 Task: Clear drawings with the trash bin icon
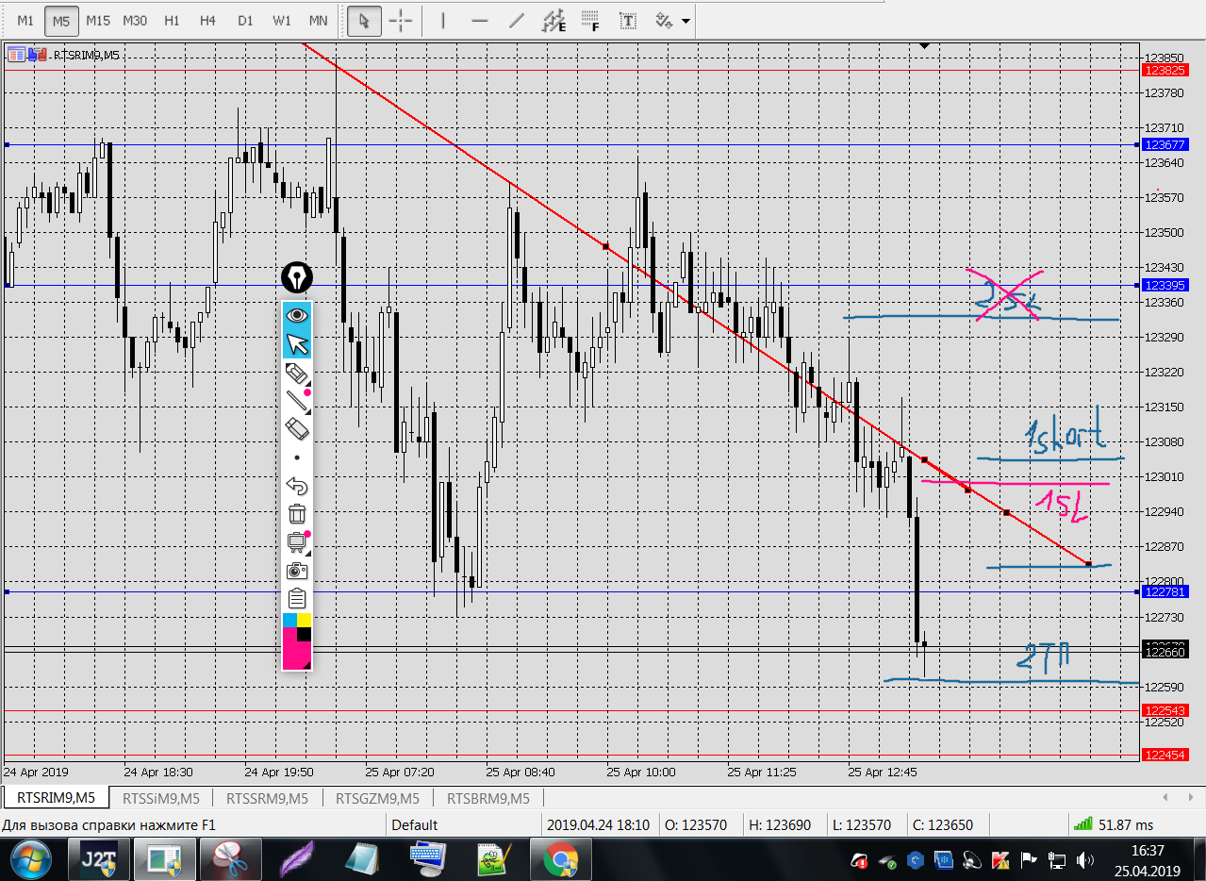click(297, 514)
